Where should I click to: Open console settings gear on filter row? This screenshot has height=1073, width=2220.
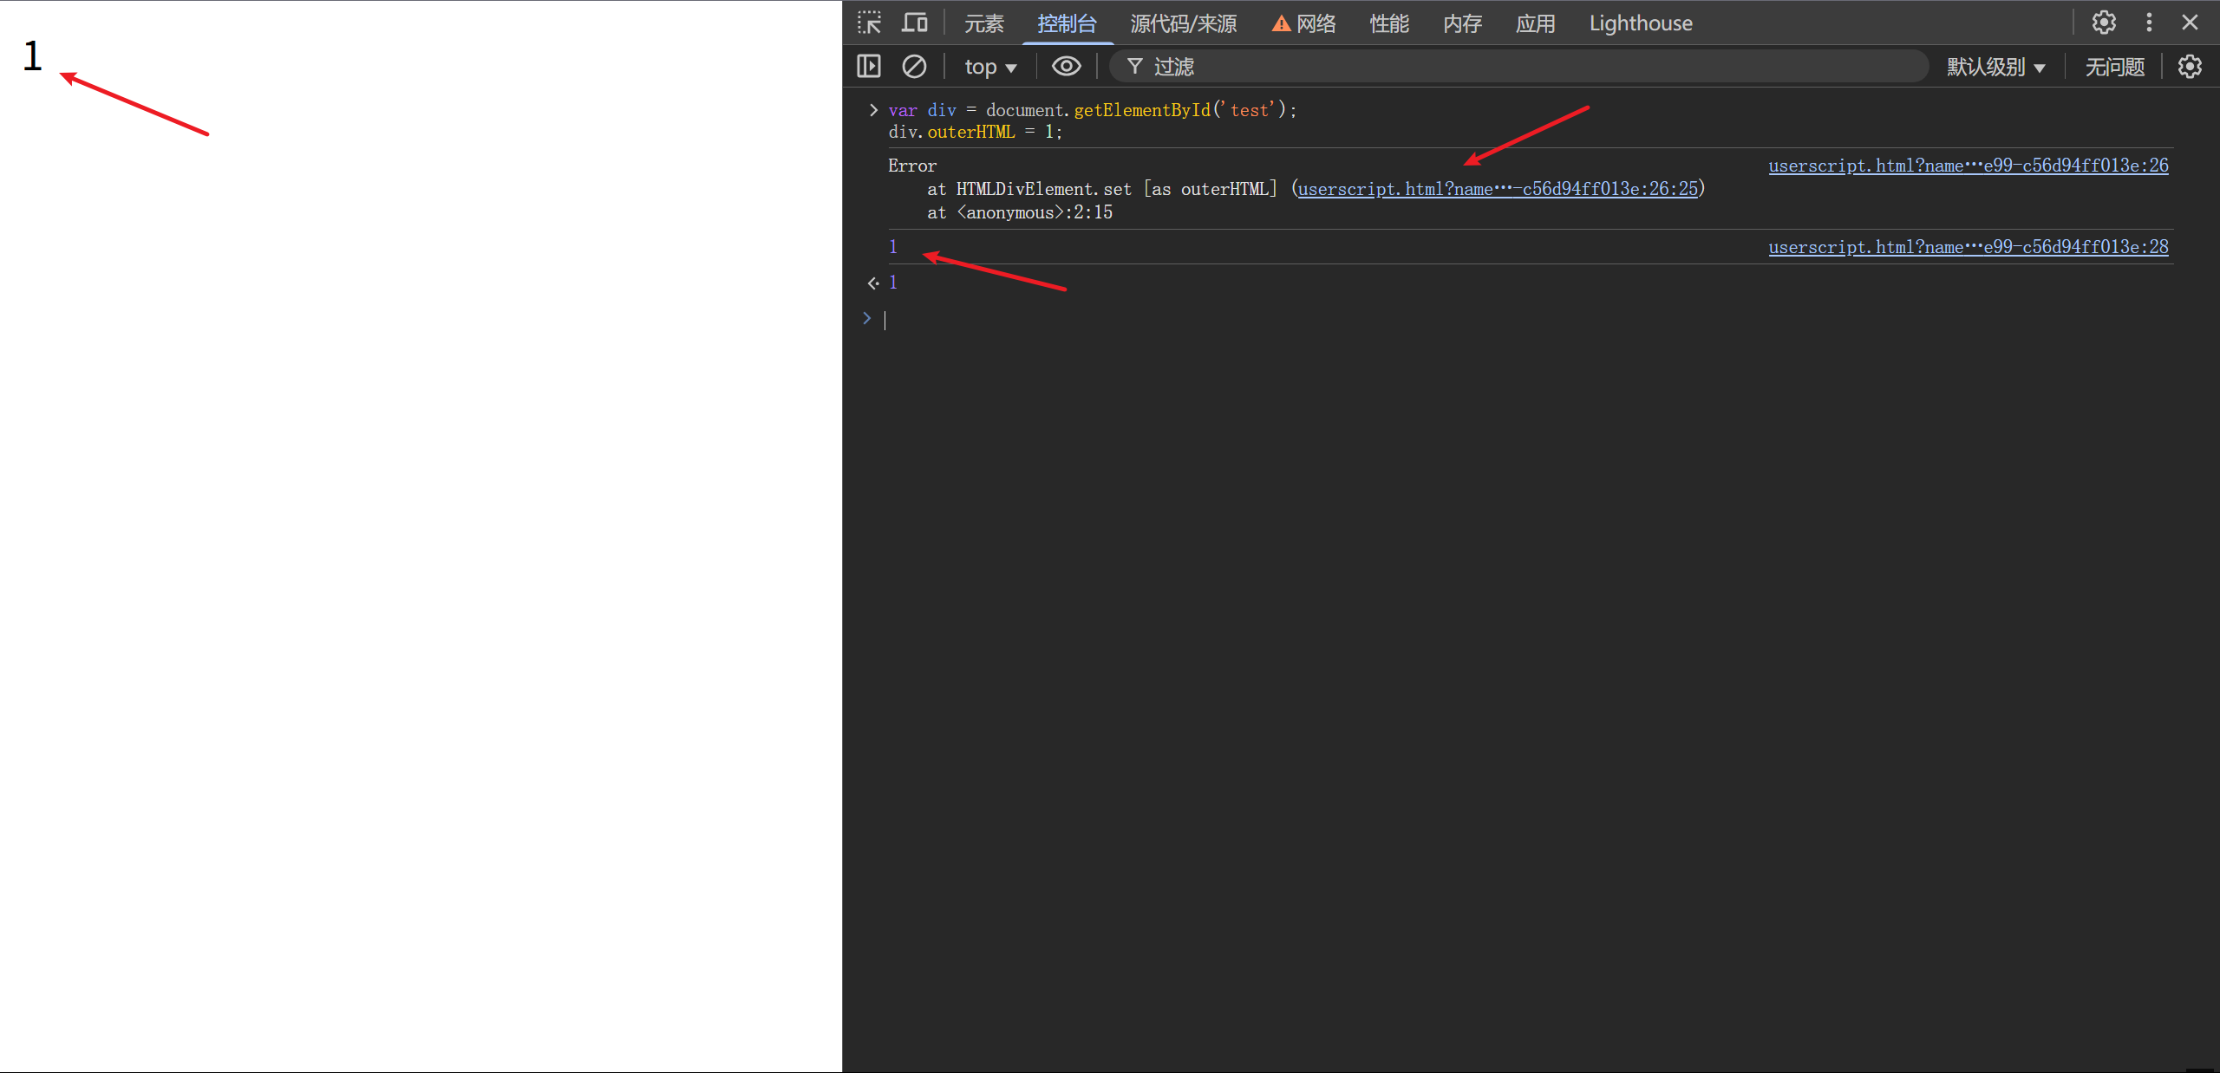(x=2190, y=66)
